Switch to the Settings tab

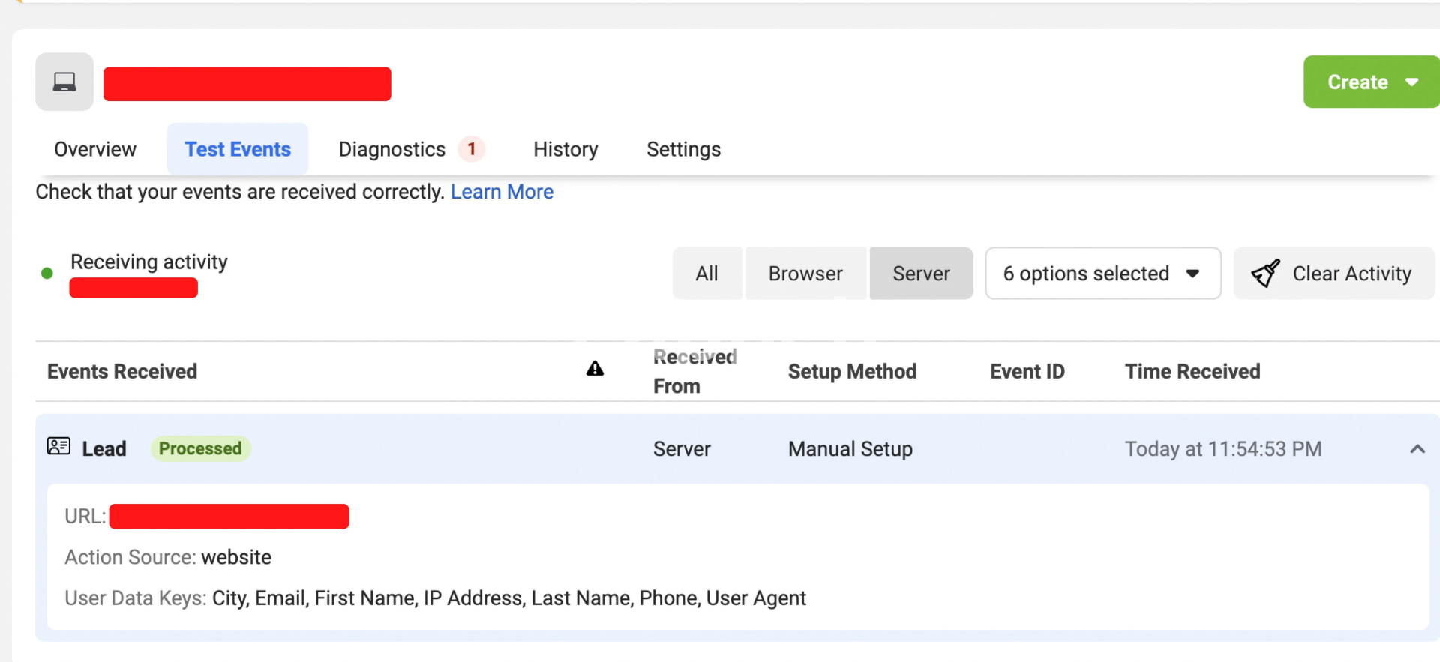point(683,149)
